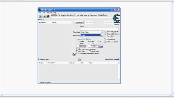The width and height of the screenshot is (174, 98).
Task: Open Memory view
Action: [44, 59]
